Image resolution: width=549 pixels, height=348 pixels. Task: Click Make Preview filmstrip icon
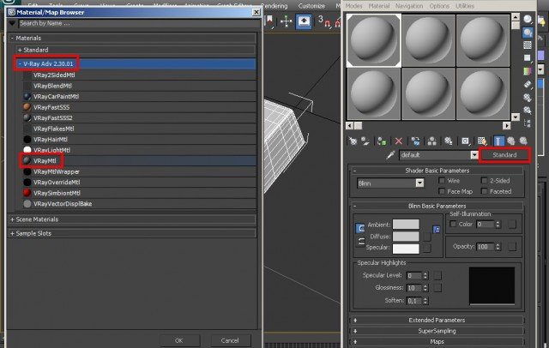(x=528, y=84)
